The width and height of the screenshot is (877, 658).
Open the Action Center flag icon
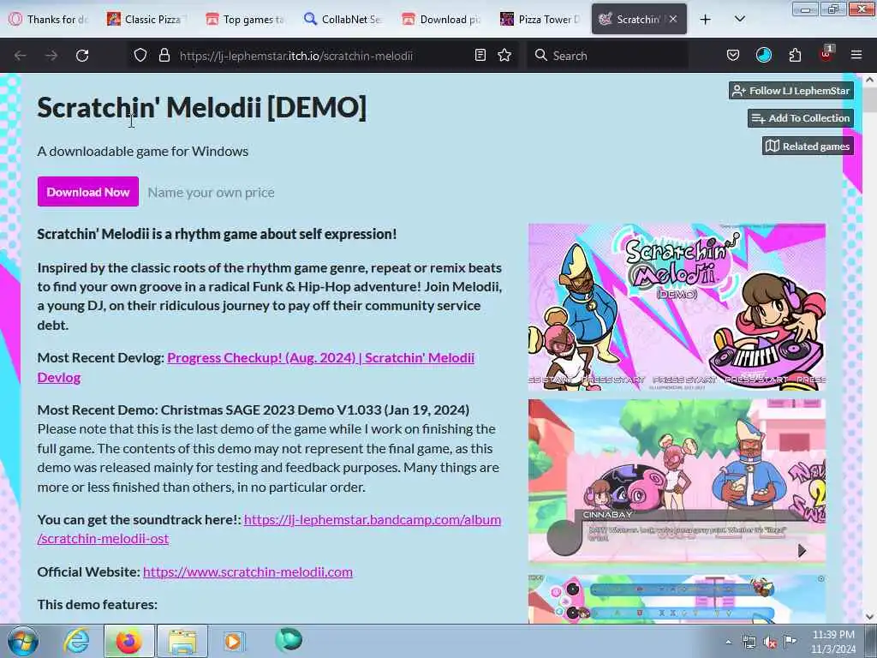(x=790, y=641)
